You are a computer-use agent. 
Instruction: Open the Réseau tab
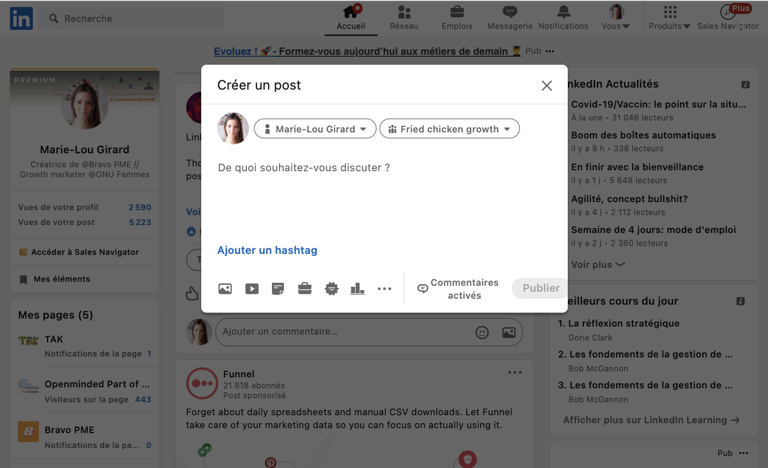point(404,18)
